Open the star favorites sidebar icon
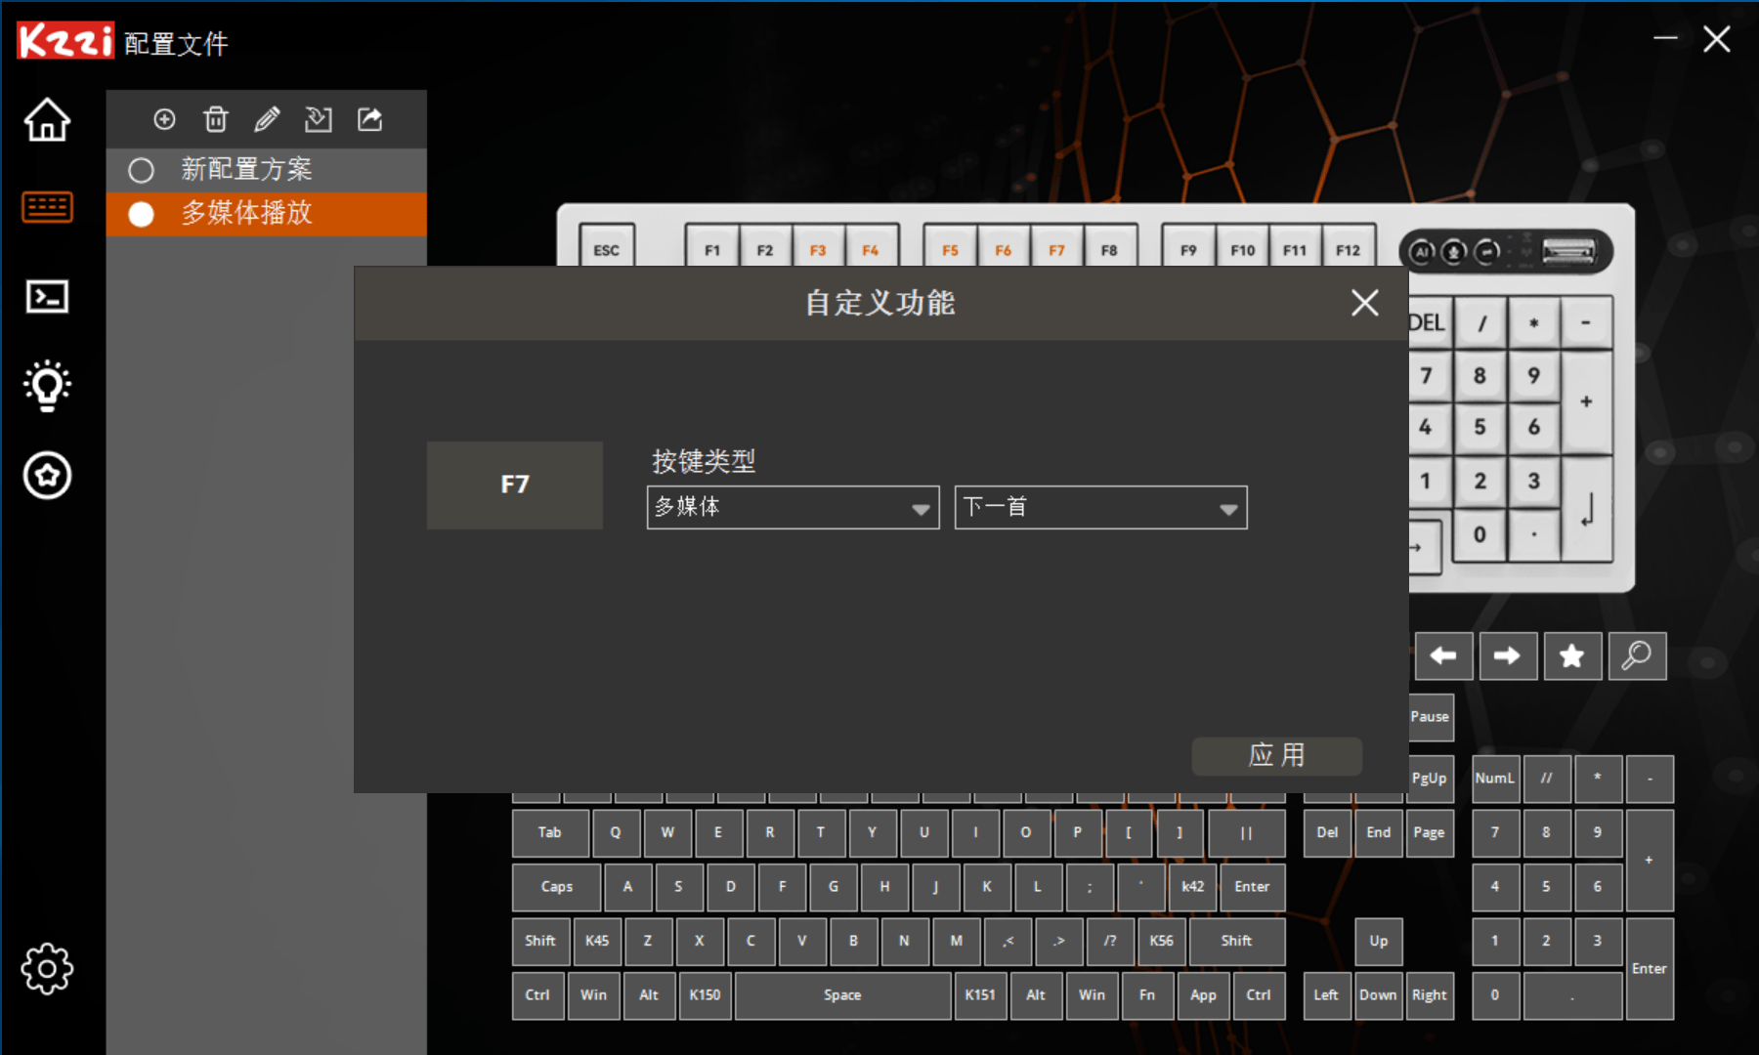This screenshot has height=1055, width=1759. (47, 476)
